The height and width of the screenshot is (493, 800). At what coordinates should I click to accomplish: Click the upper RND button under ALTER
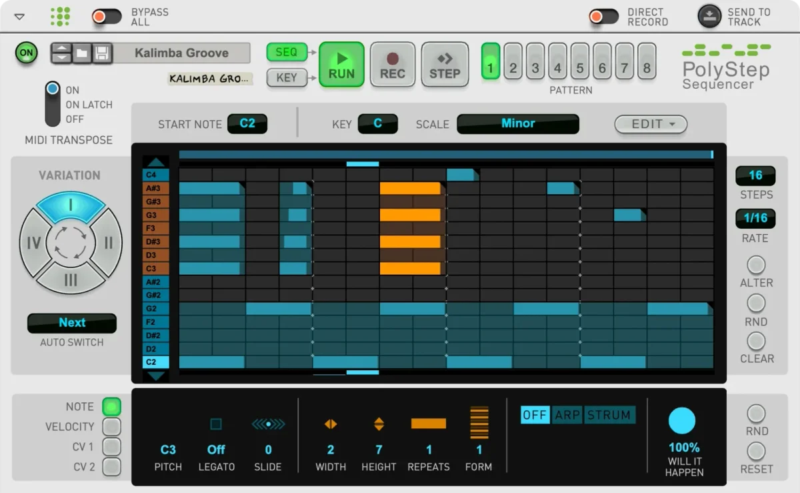click(x=756, y=304)
